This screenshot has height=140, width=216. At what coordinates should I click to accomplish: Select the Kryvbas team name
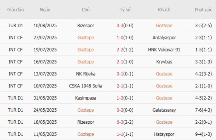click(164, 62)
